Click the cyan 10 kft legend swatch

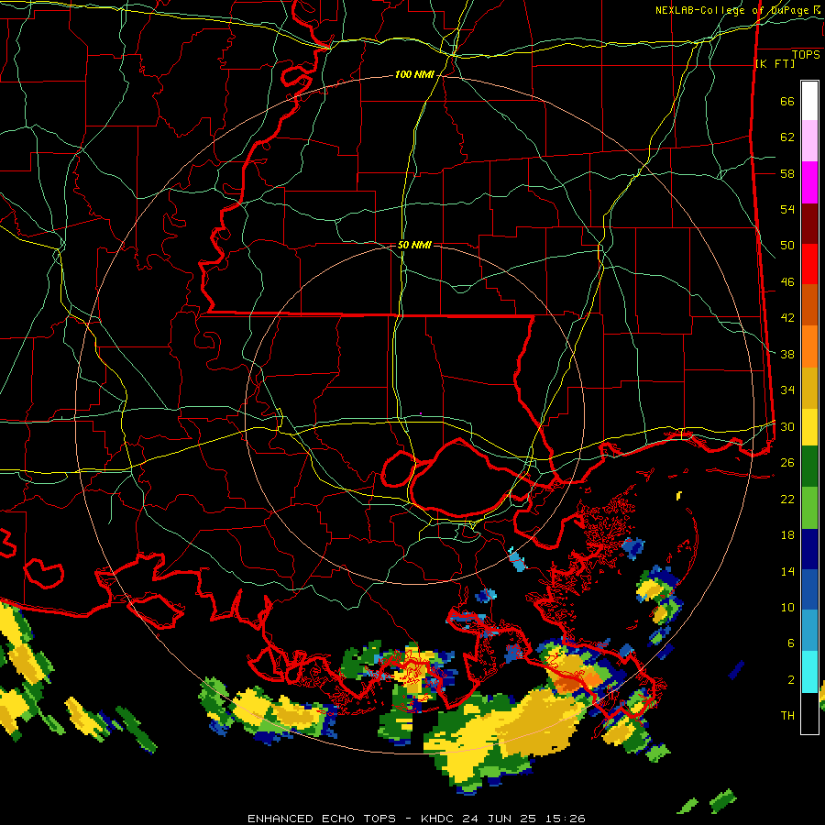coord(809,672)
